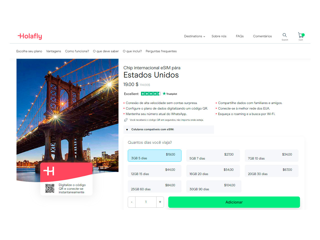The width and height of the screenshot is (320, 240).
Task: Go to Perguntas frequentes section
Action: 161,51
